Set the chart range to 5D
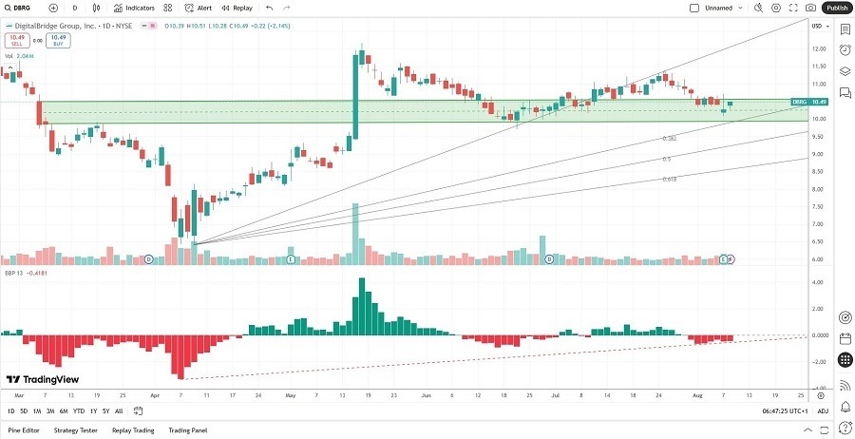Image resolution: width=855 pixels, height=439 pixels. [x=24, y=411]
